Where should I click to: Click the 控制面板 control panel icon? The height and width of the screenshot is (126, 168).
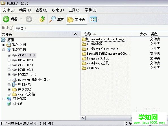click(x=14, y=85)
